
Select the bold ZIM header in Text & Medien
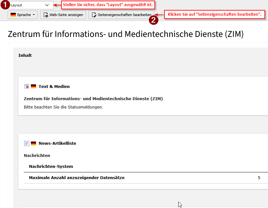(93, 99)
